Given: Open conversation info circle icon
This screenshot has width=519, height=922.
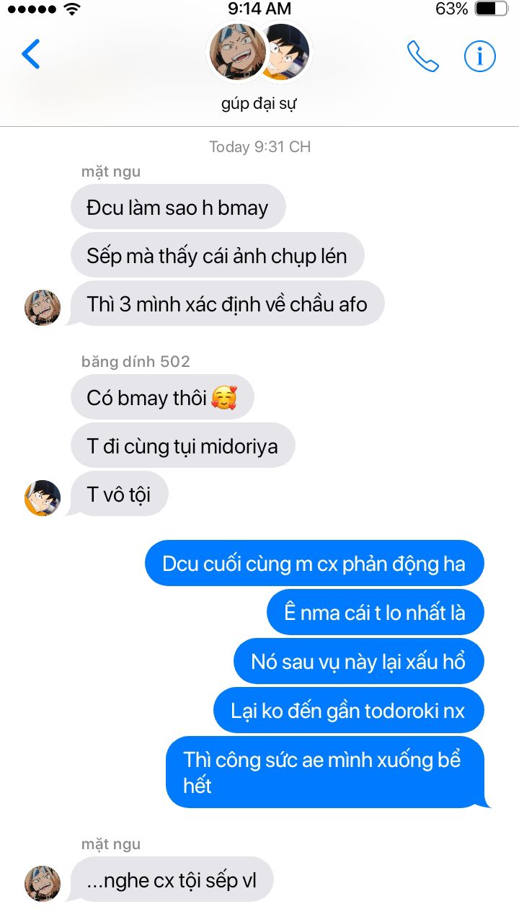Looking at the screenshot, I should (x=480, y=56).
